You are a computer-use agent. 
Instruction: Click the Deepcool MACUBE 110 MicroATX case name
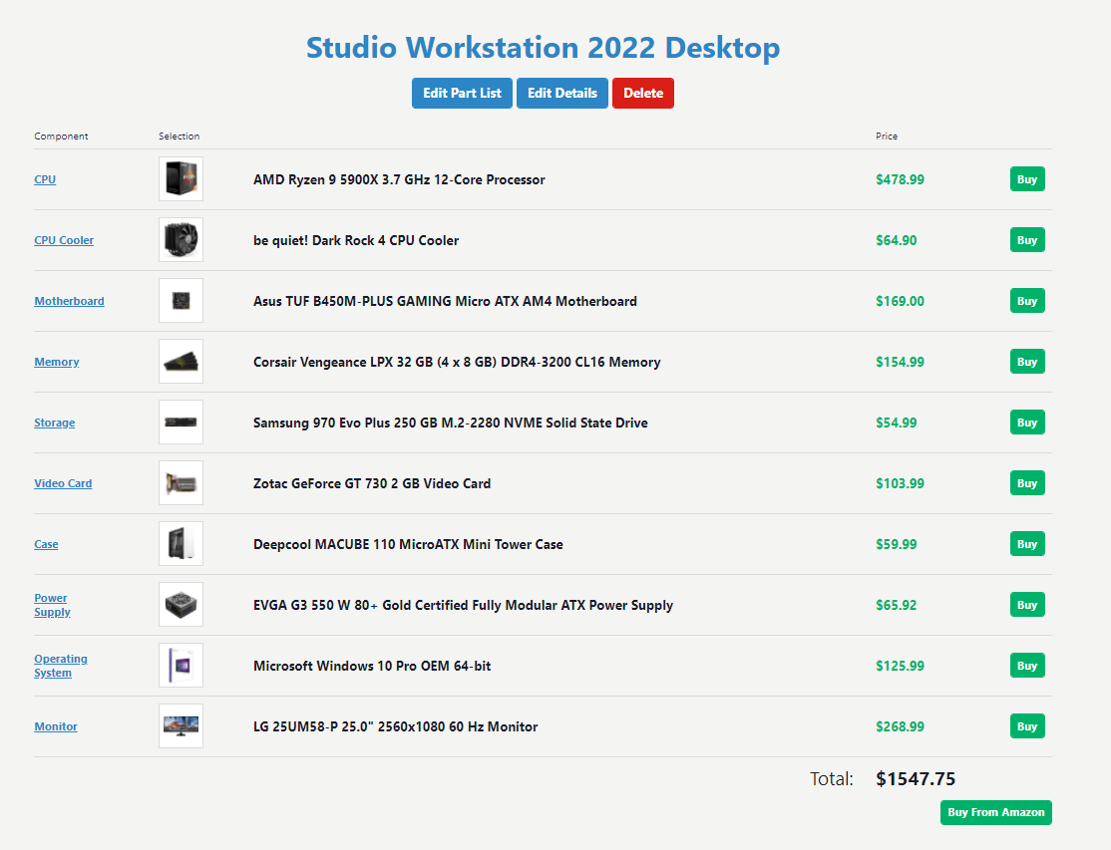click(x=408, y=545)
